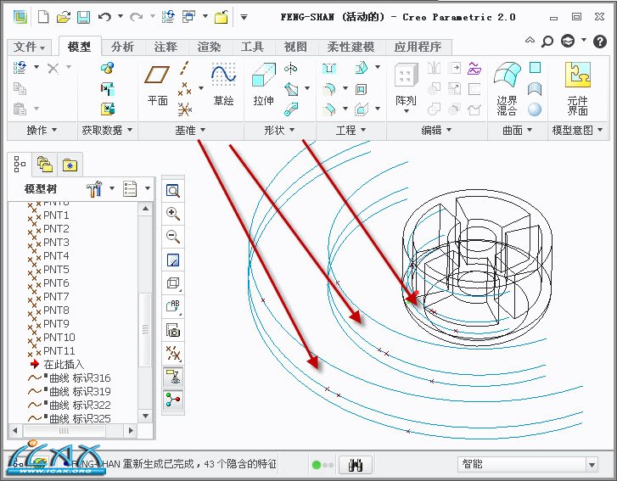Click the Refit view icon

click(173, 192)
